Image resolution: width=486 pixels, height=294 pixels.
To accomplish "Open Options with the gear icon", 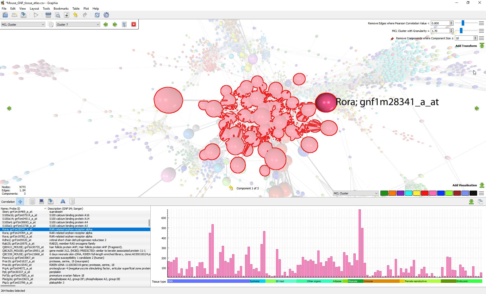I will 106,15.
